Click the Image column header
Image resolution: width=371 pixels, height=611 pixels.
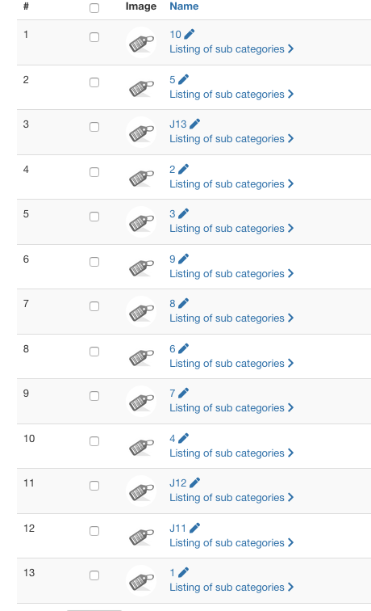[141, 6]
